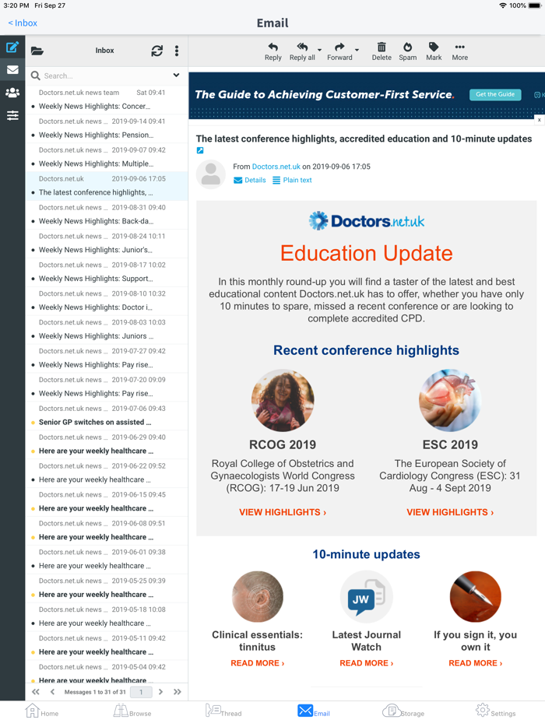Read more on If you sign it
This screenshot has height=727, width=545.
[476, 663]
